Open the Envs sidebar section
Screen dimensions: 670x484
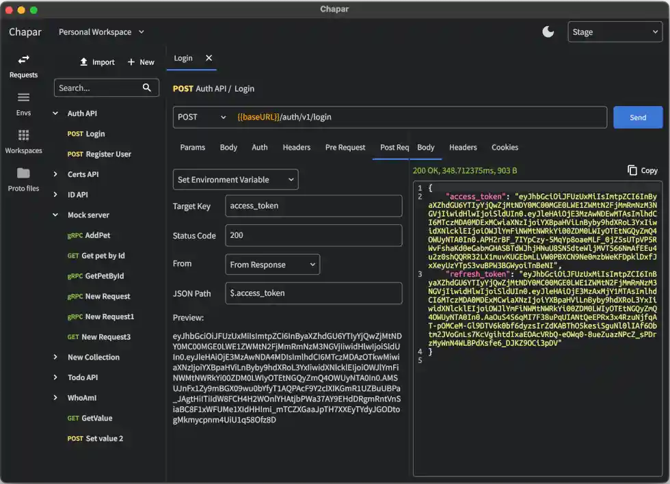coord(23,103)
